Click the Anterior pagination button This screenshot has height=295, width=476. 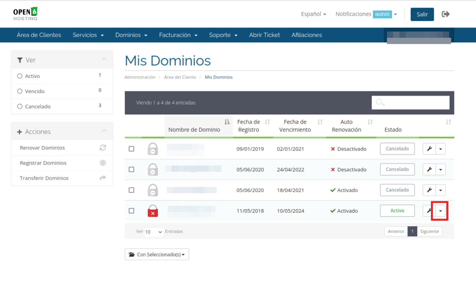pyautogui.click(x=396, y=231)
